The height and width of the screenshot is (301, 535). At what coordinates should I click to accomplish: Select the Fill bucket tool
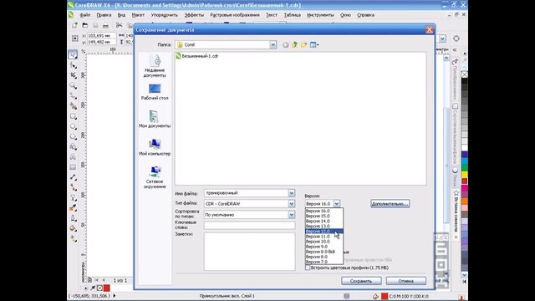tap(73, 228)
